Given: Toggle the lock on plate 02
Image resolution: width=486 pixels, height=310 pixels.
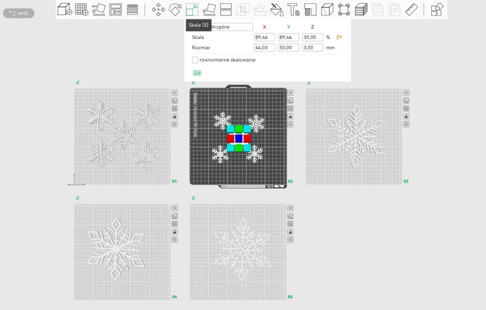Looking at the screenshot, I should click(291, 116).
